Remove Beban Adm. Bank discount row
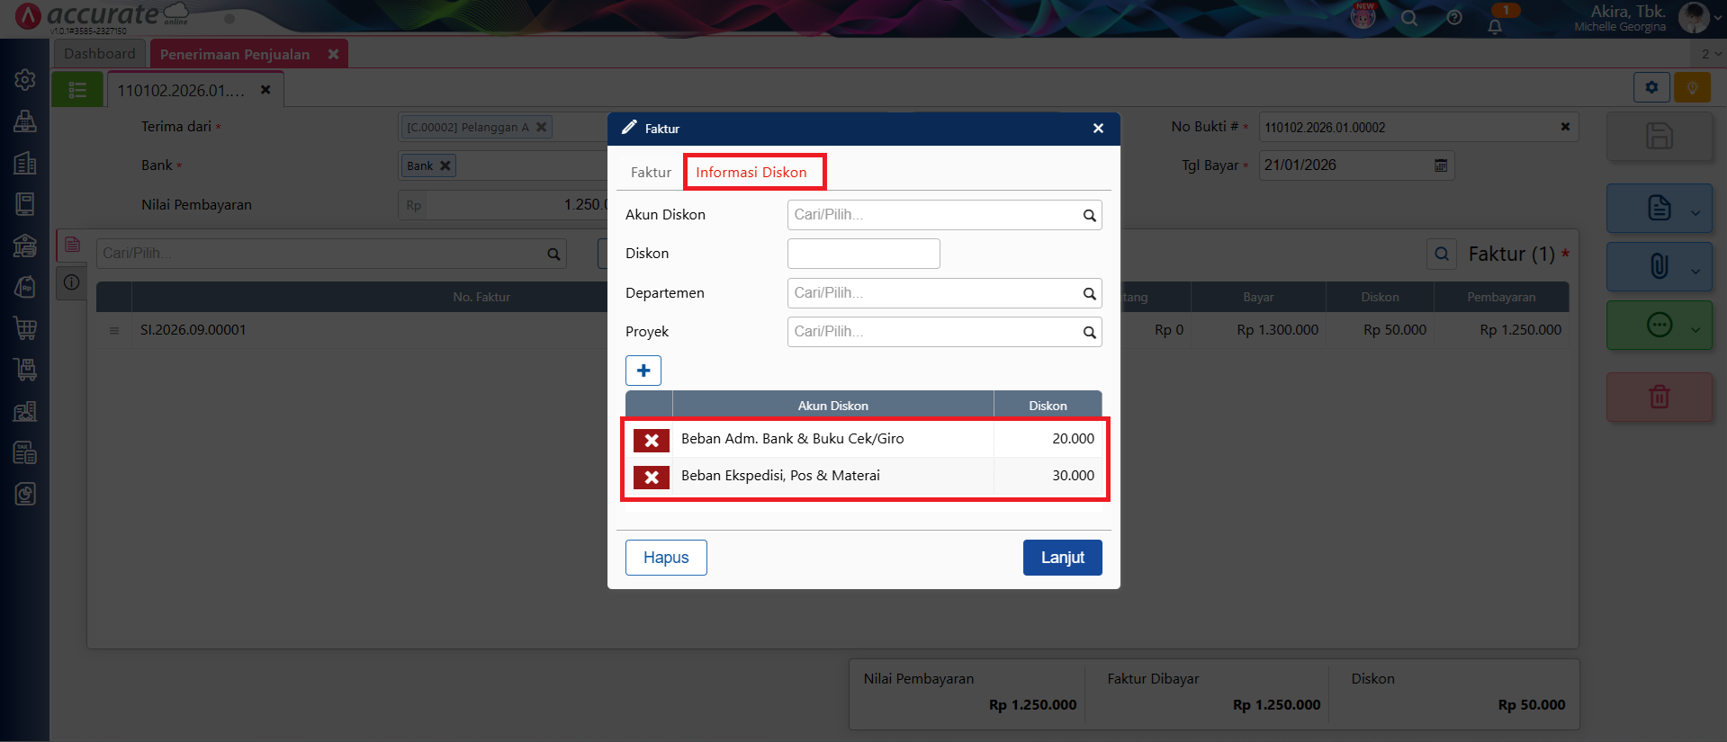This screenshot has width=1727, height=742. [651, 440]
